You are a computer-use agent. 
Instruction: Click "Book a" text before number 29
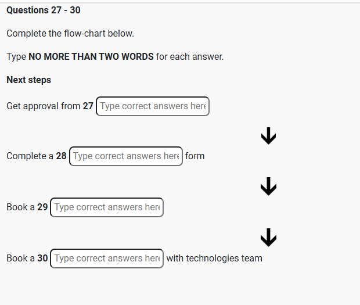tap(20, 207)
